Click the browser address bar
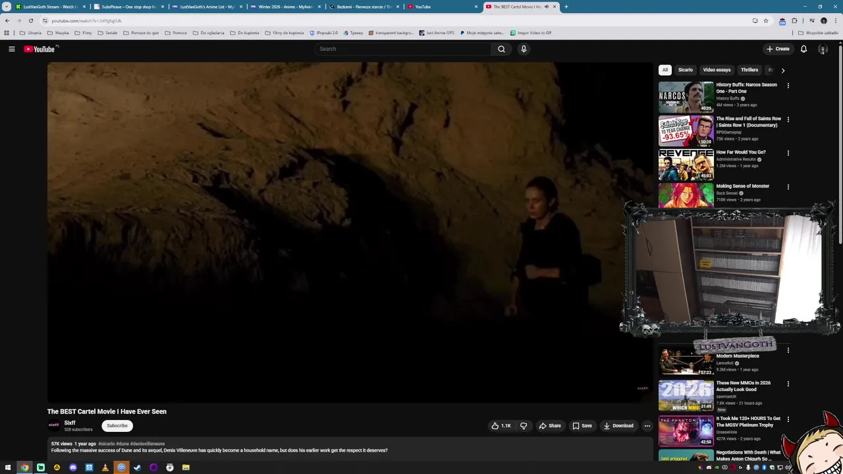Viewport: 843px width, 474px height. click(395, 20)
